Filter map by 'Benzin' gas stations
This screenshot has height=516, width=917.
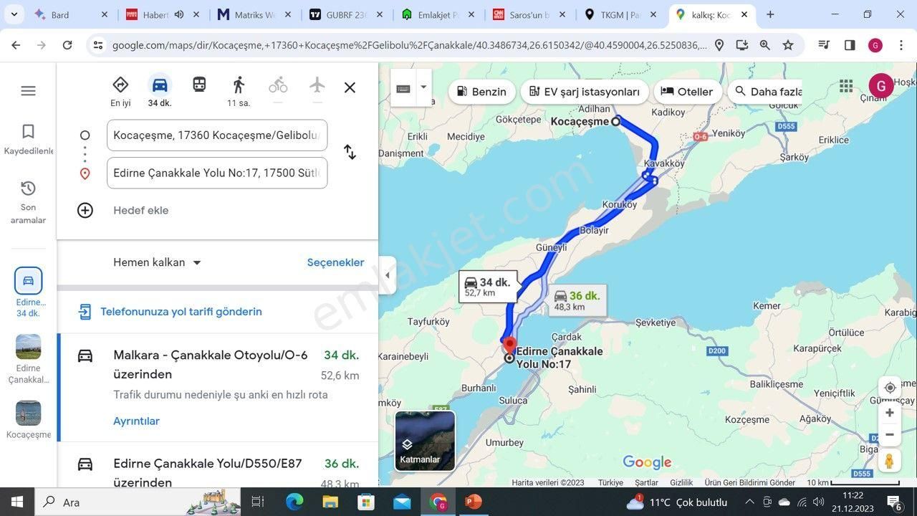tap(481, 92)
